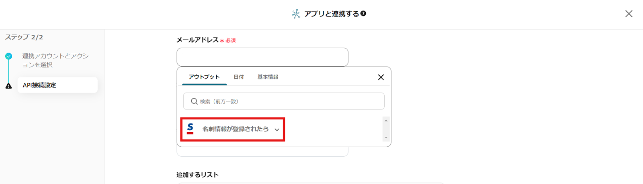This screenshot has width=643, height=184.
Task: Switch to the 日付 tab
Action: click(x=239, y=77)
